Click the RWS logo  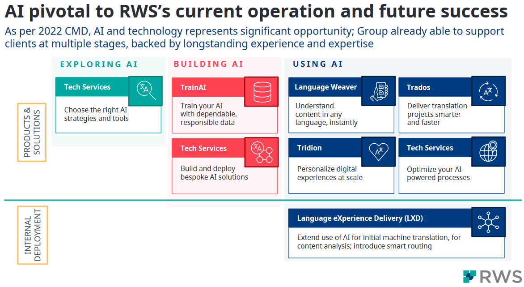point(492,277)
